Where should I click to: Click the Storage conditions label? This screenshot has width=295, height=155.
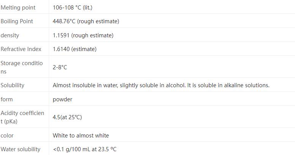point(22,67)
